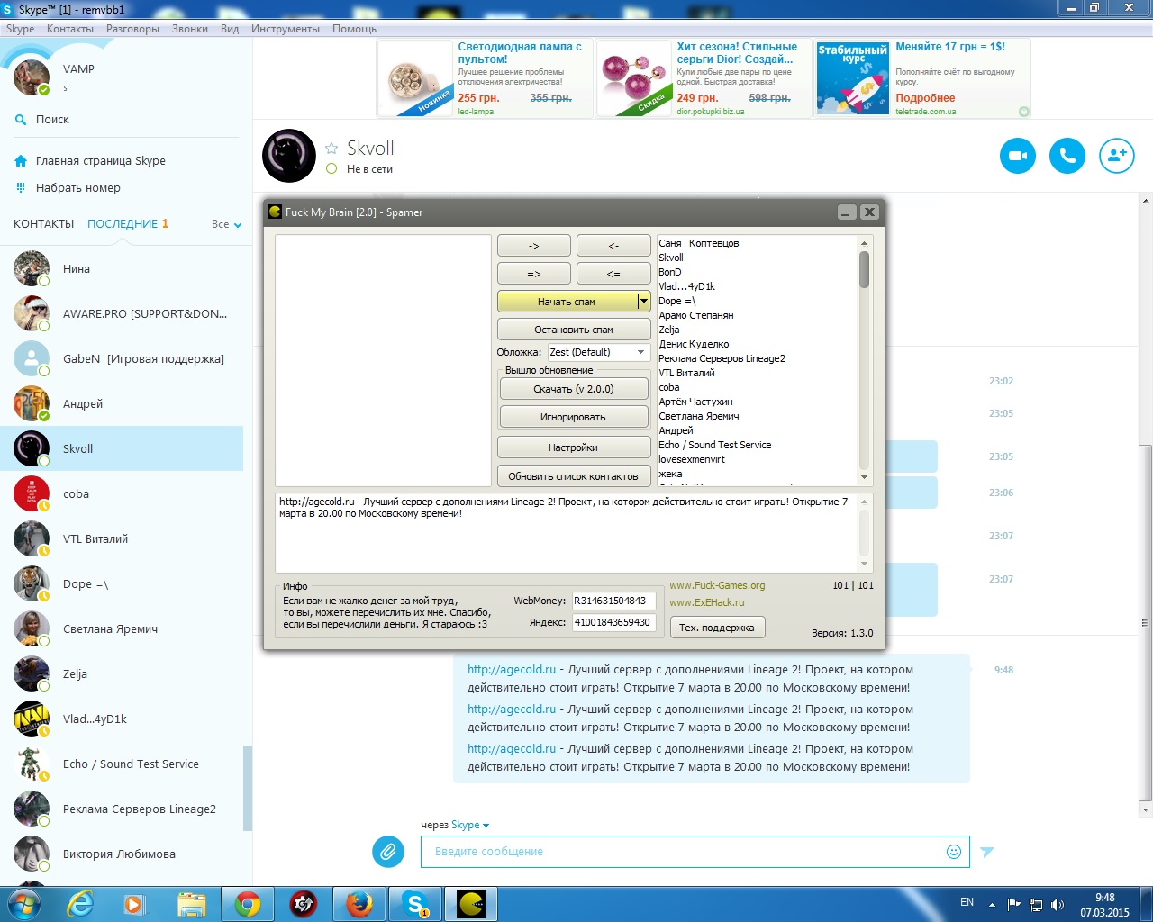Show hidden tray icons arrow
1153x922 pixels.
point(992,904)
